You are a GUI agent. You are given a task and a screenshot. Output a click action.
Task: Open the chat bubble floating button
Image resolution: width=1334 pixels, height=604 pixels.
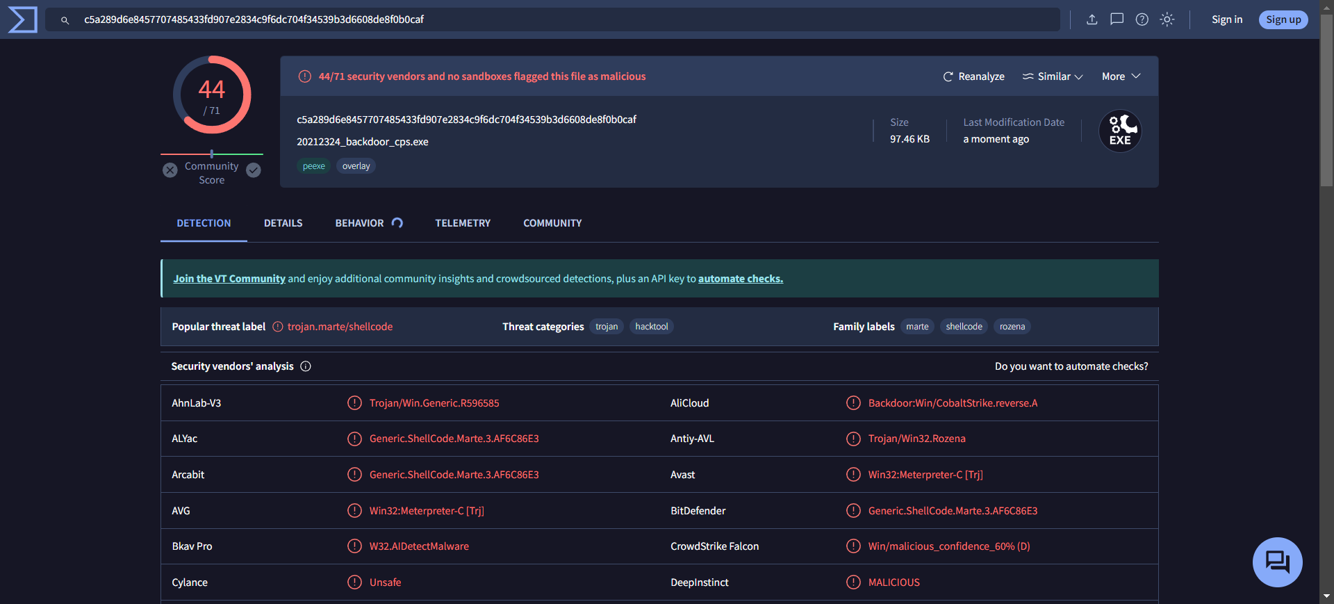(x=1277, y=562)
